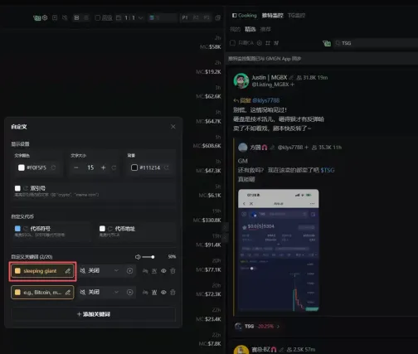Delete the 'e.g., Bitcoin' keyword row
The width and height of the screenshot is (418, 354).
coord(173,292)
